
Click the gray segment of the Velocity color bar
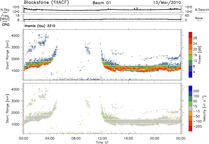(190, 108)
